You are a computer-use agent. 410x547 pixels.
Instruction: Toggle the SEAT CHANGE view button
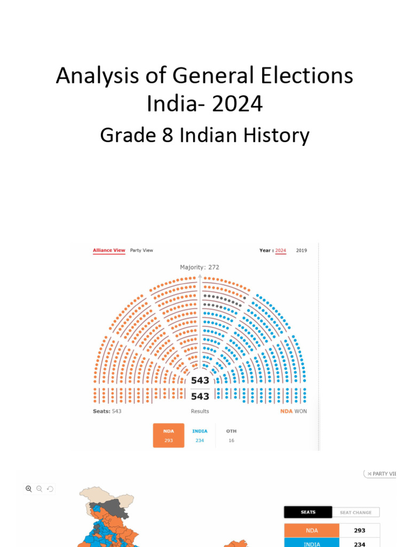(356, 512)
